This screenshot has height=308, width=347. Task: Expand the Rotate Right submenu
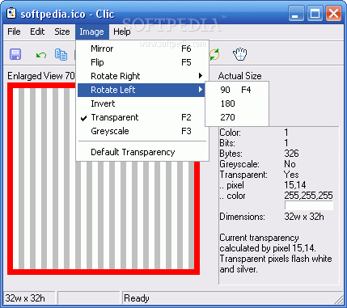click(x=142, y=76)
